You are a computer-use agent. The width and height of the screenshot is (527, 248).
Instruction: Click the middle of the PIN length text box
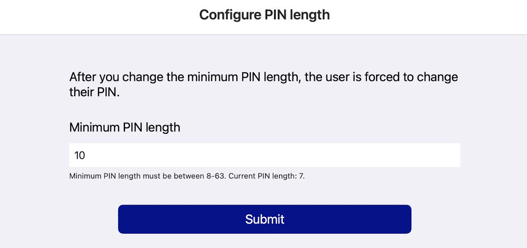(x=264, y=155)
